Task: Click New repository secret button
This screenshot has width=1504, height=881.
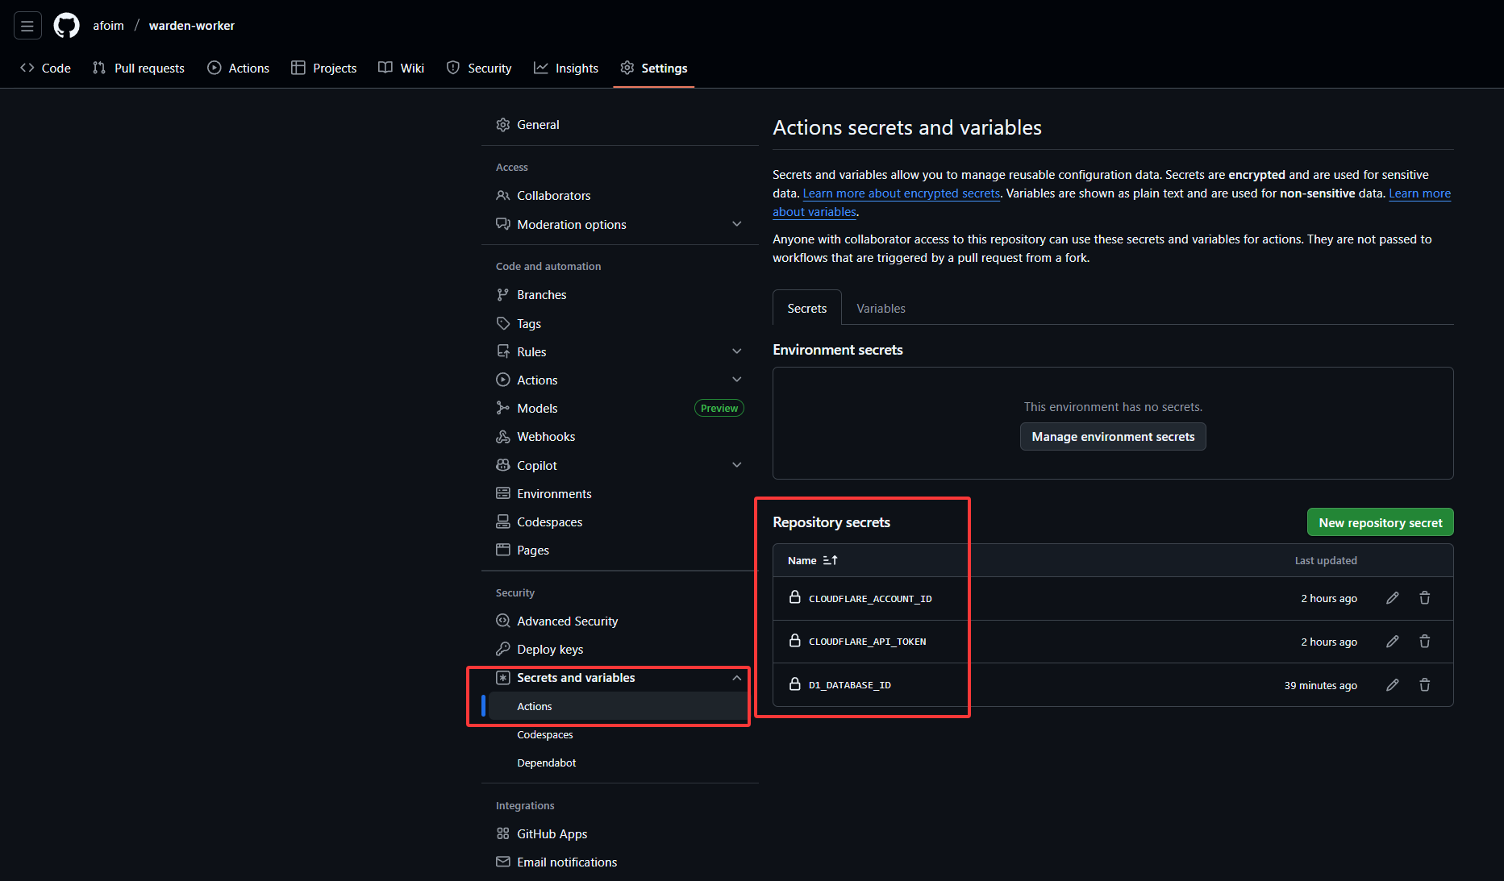Action: [x=1381, y=522]
